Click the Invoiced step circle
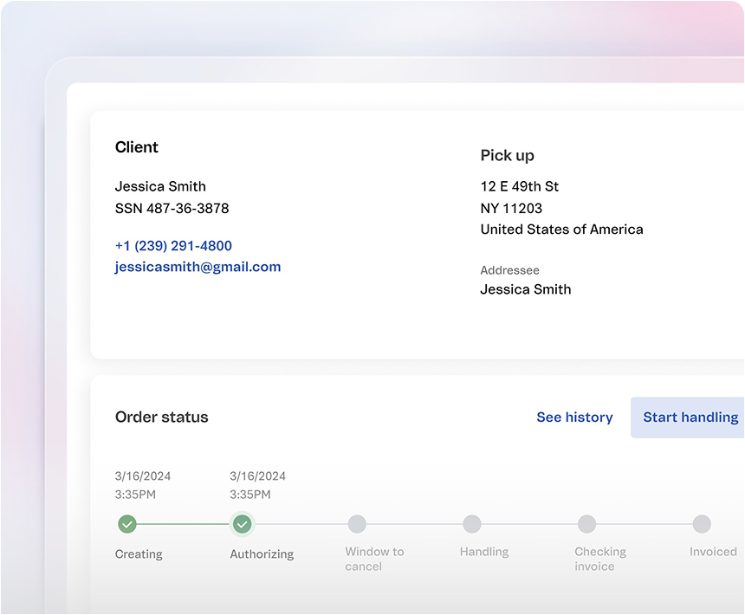 point(702,524)
